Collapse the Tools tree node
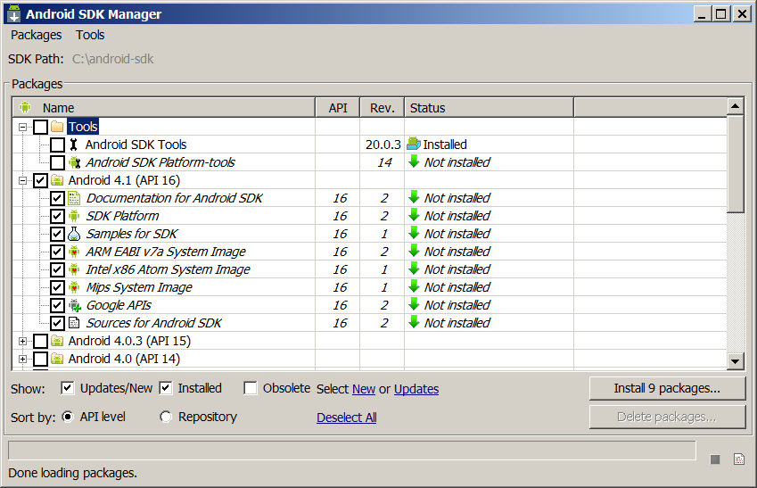Viewport: 757px width, 488px height. (x=22, y=127)
